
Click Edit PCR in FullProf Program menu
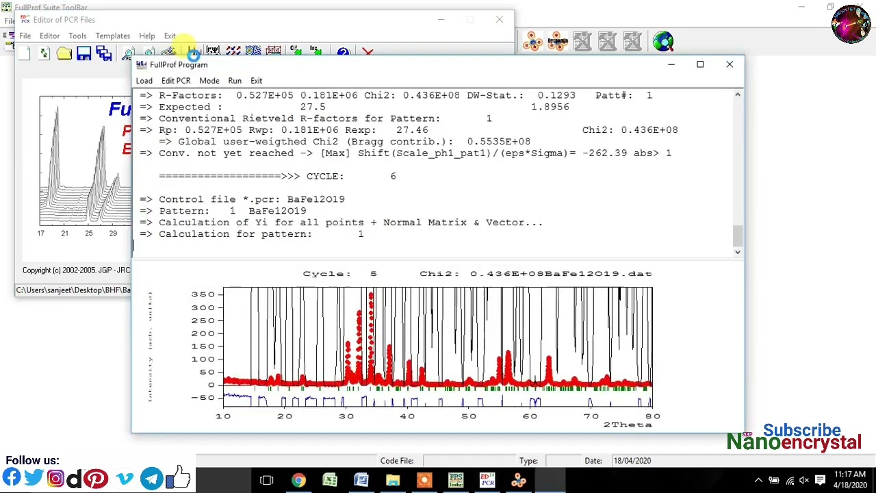click(176, 81)
